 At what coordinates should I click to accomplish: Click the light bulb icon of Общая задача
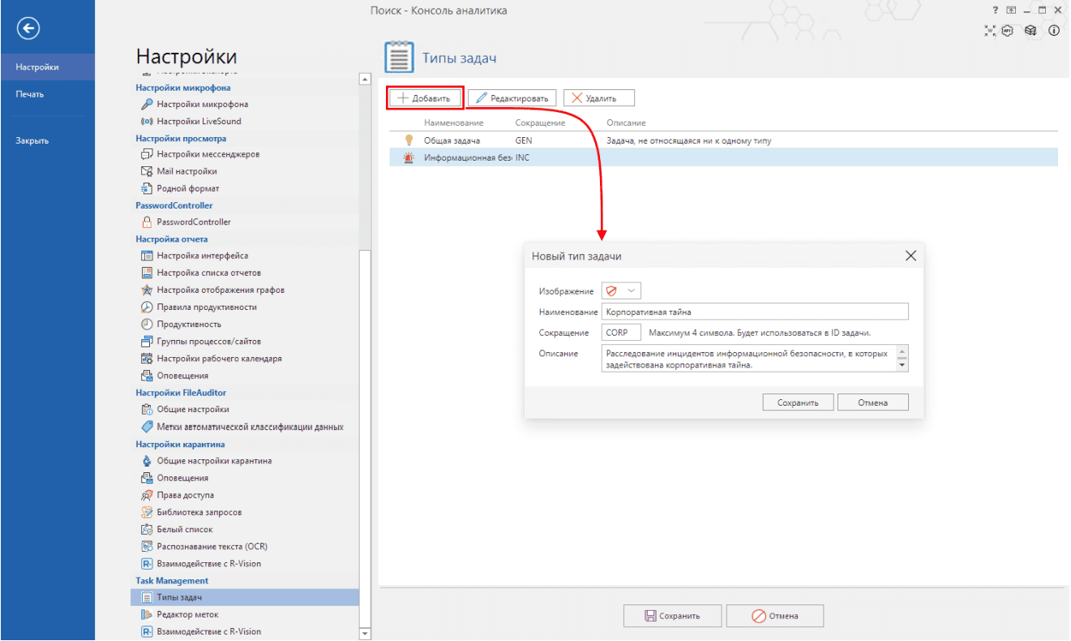pos(409,140)
